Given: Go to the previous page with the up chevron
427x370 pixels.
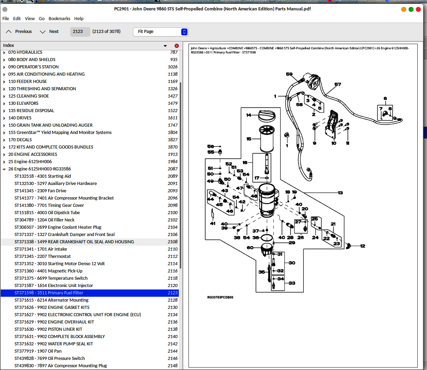Looking at the screenshot, I should pyautogui.click(x=9, y=32).
